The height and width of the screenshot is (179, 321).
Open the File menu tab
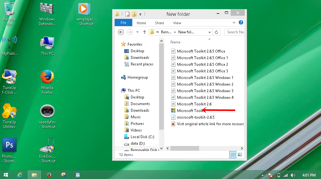tap(123, 23)
